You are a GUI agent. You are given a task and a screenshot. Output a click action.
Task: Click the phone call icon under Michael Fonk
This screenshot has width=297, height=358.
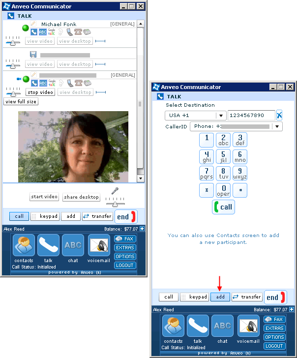34,32
